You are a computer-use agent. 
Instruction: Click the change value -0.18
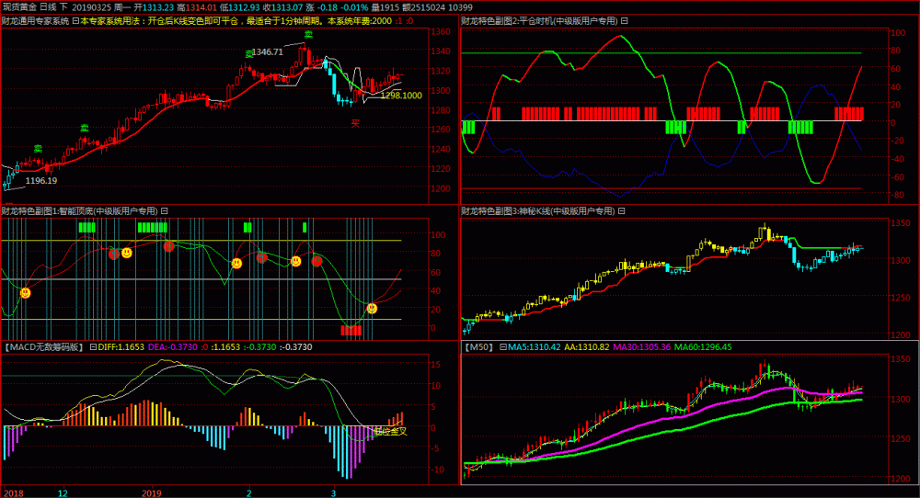[328, 7]
